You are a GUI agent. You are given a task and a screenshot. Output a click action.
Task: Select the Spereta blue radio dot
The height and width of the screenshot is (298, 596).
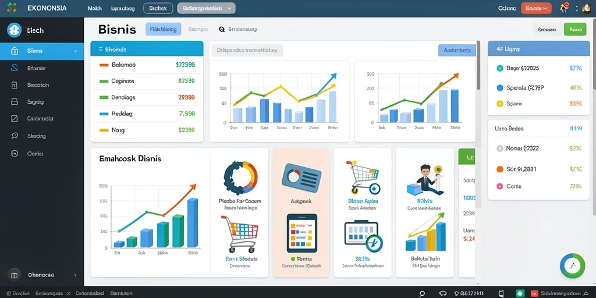(500, 88)
